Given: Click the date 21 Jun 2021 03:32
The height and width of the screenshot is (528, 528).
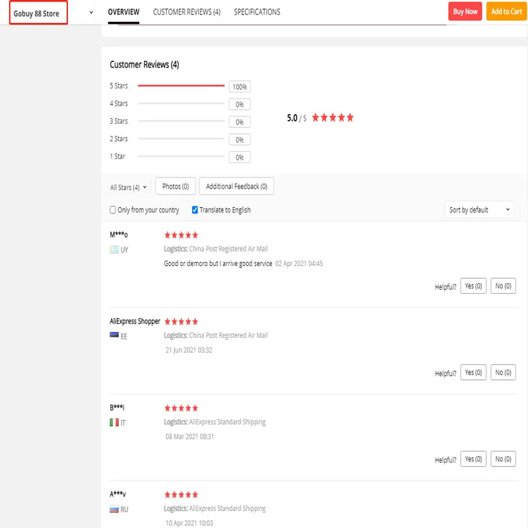Looking at the screenshot, I should point(189,350).
